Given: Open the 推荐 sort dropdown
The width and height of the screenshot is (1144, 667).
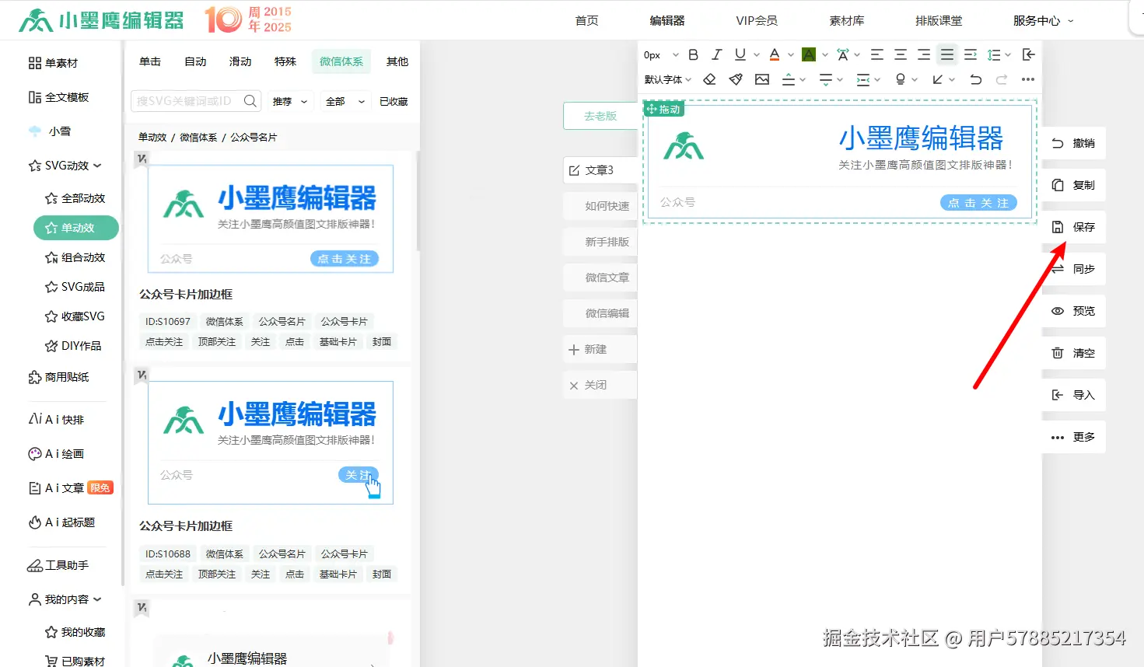Looking at the screenshot, I should point(290,101).
